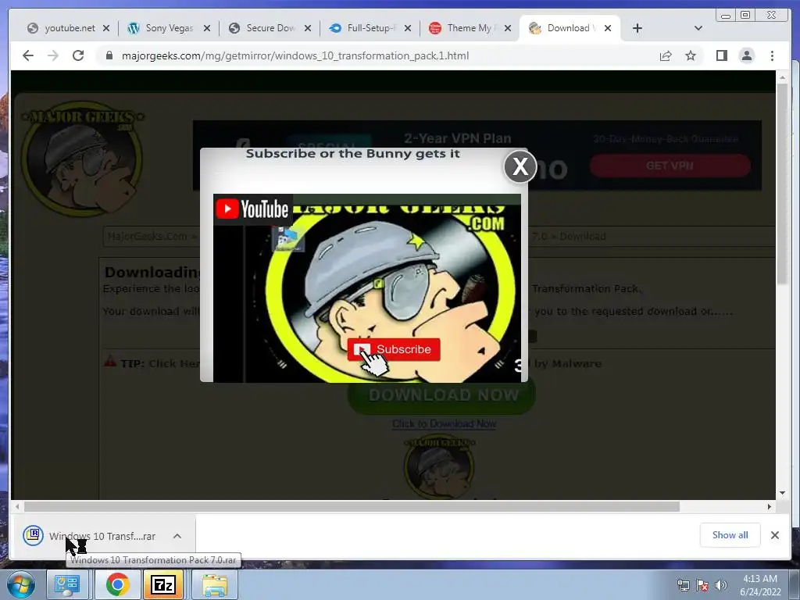Click the network tray icon

point(683,585)
